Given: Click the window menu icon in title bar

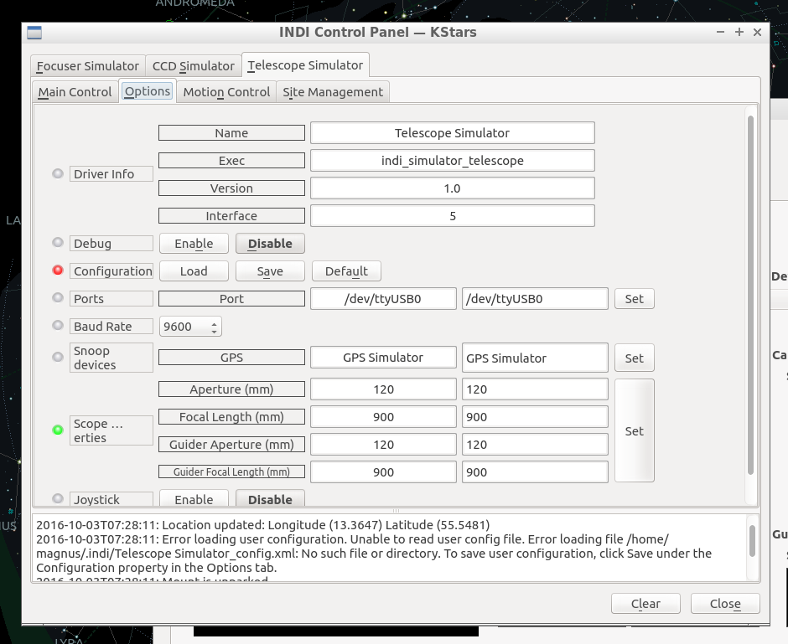Looking at the screenshot, I should tap(34, 33).
